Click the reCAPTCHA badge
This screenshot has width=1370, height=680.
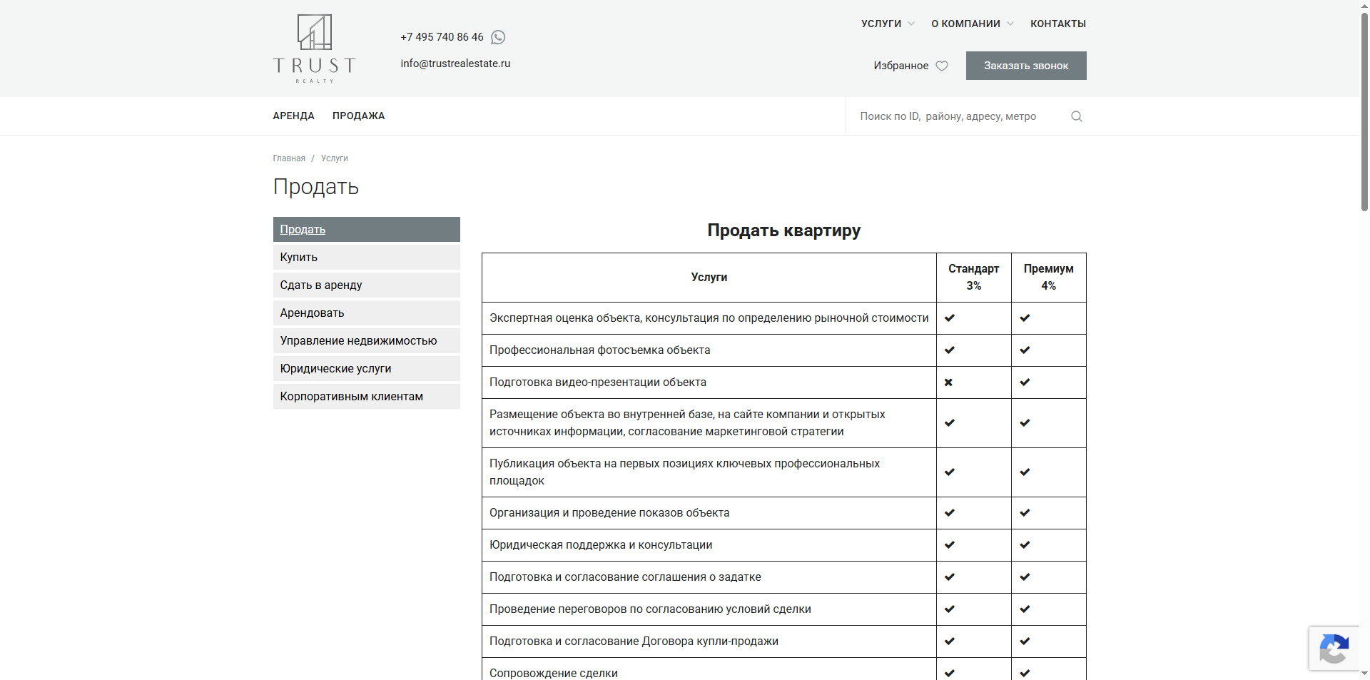(1334, 649)
